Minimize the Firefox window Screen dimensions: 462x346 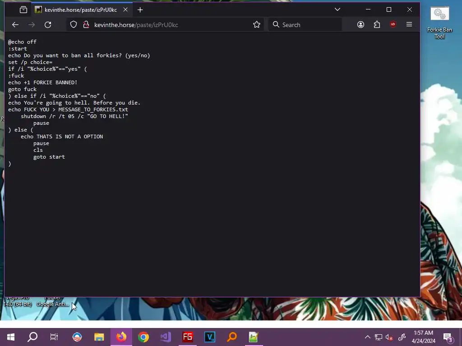tap(368, 10)
